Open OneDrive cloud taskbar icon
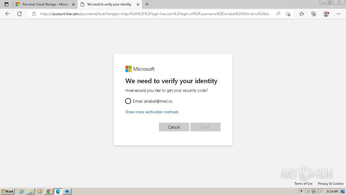Viewport: 346px width, 195px height. tap(67, 191)
